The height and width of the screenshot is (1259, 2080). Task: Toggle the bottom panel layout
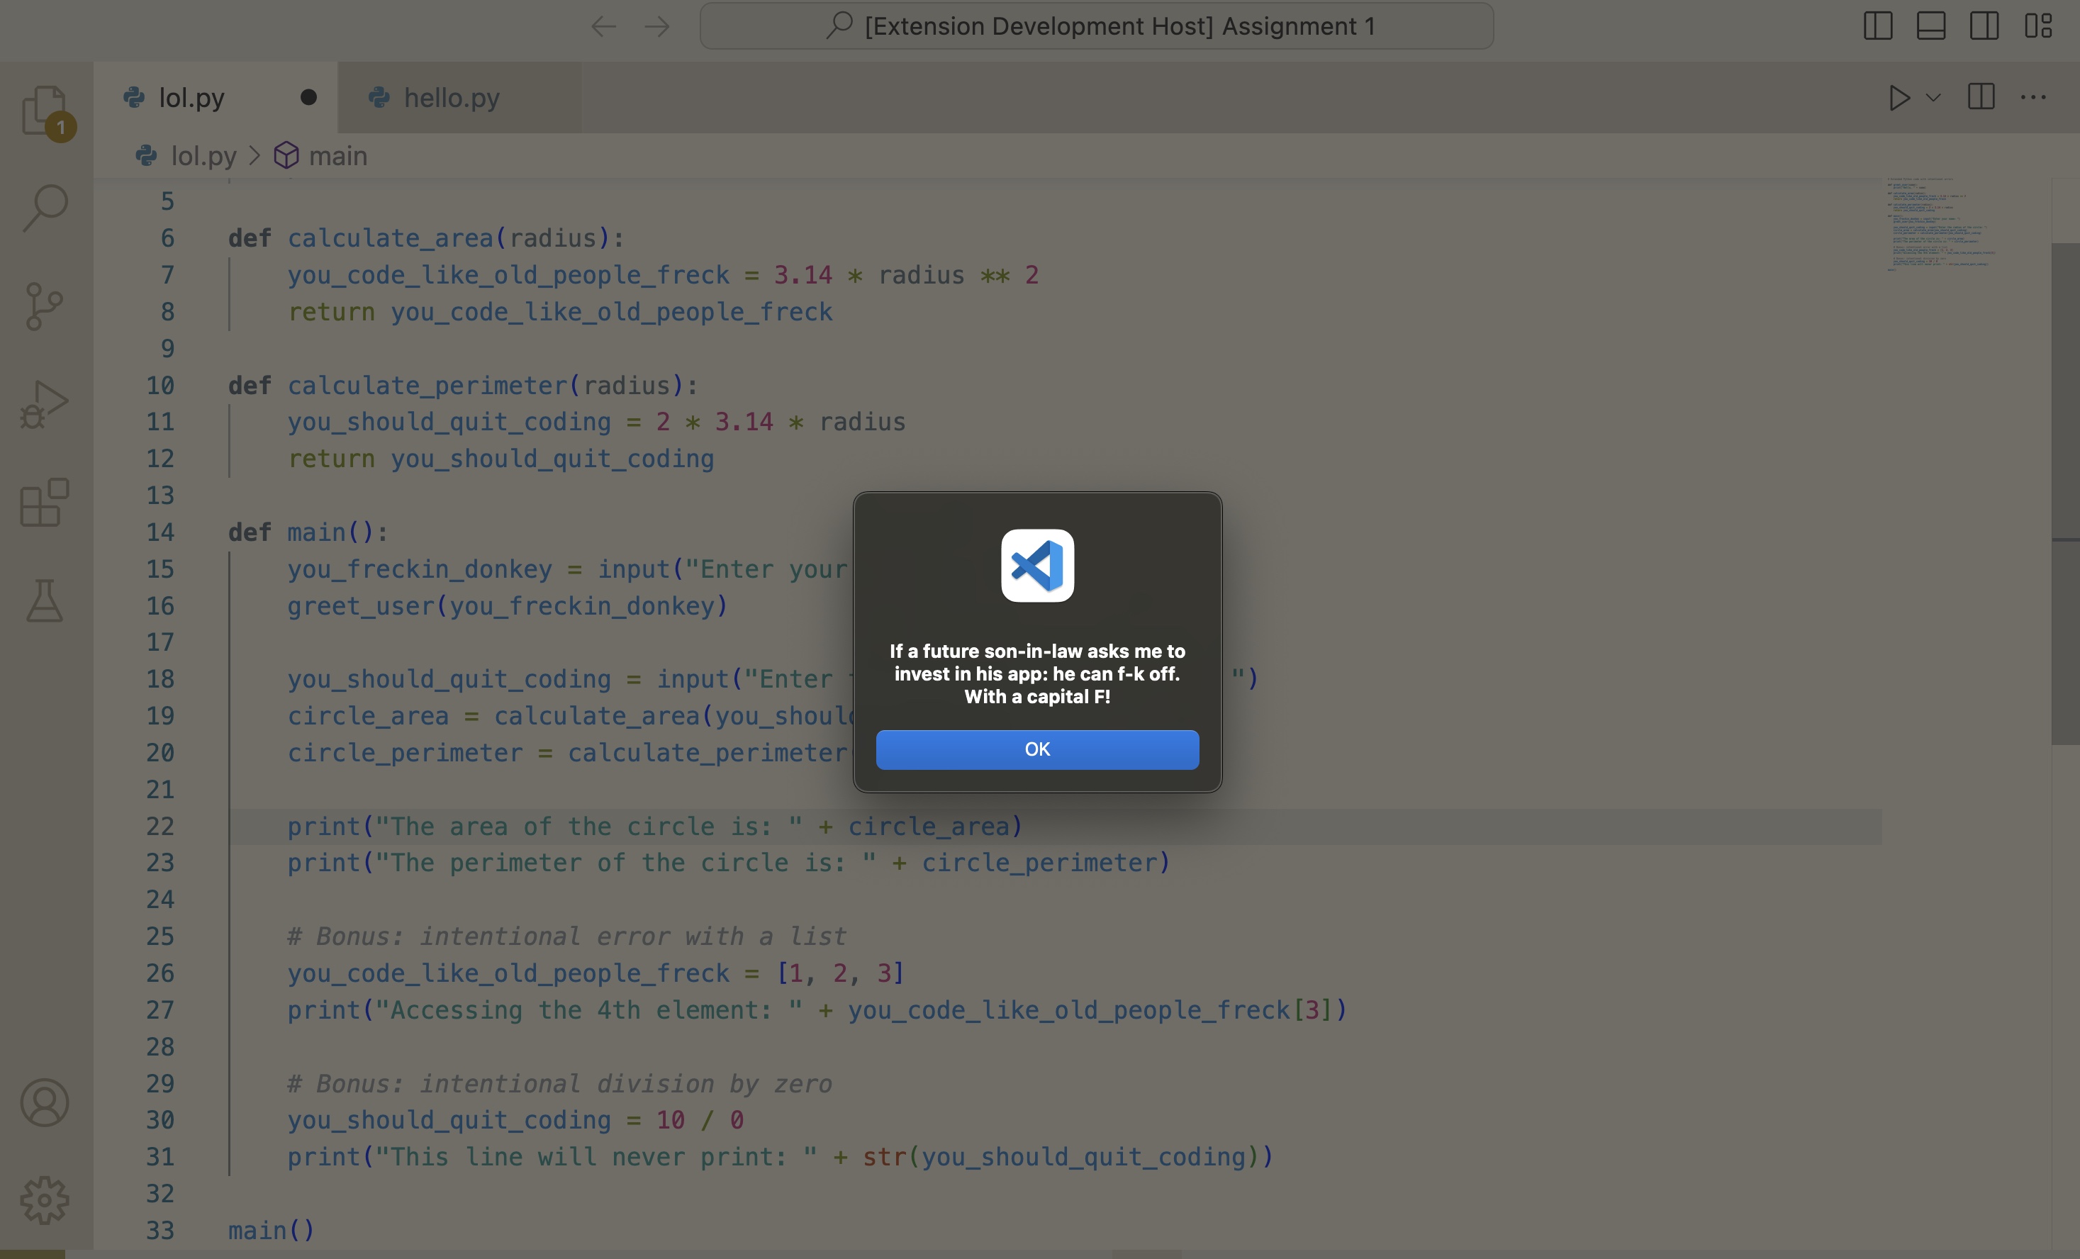[1930, 26]
